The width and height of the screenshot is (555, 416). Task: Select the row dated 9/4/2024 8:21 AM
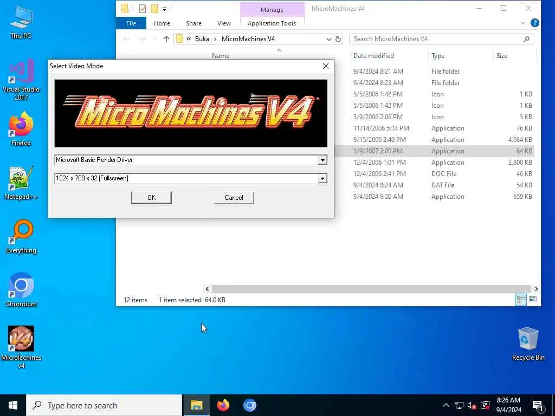click(x=434, y=71)
